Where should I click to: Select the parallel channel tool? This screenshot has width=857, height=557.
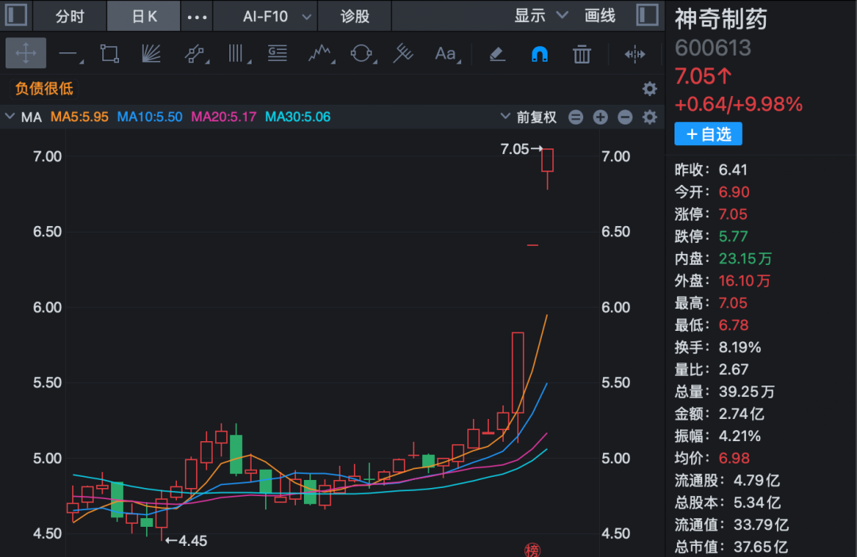(x=195, y=54)
